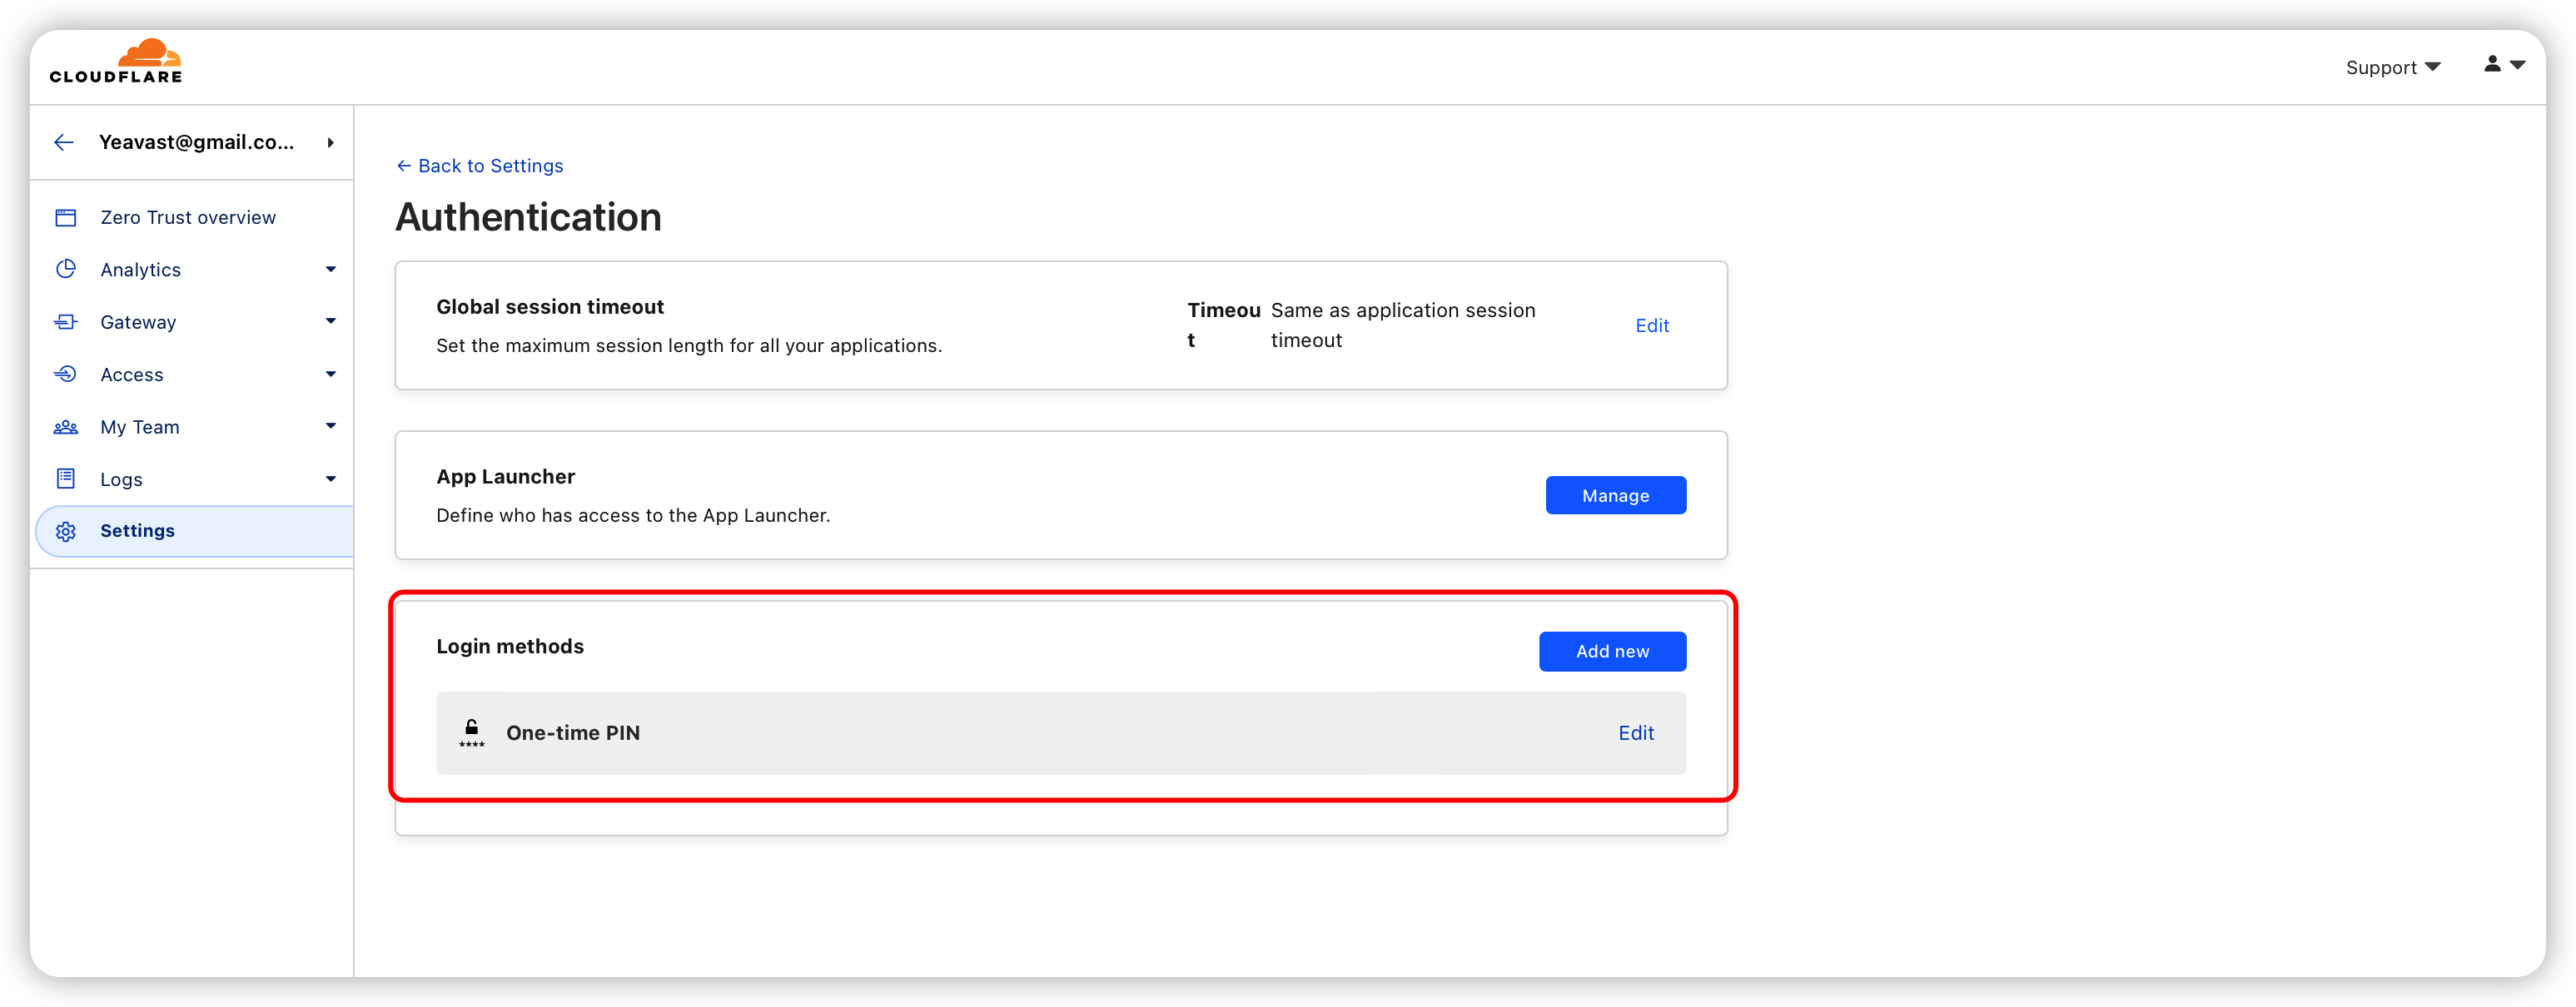Image resolution: width=2576 pixels, height=1007 pixels.
Task: Open the user profile menu icon
Action: pos(2503,64)
